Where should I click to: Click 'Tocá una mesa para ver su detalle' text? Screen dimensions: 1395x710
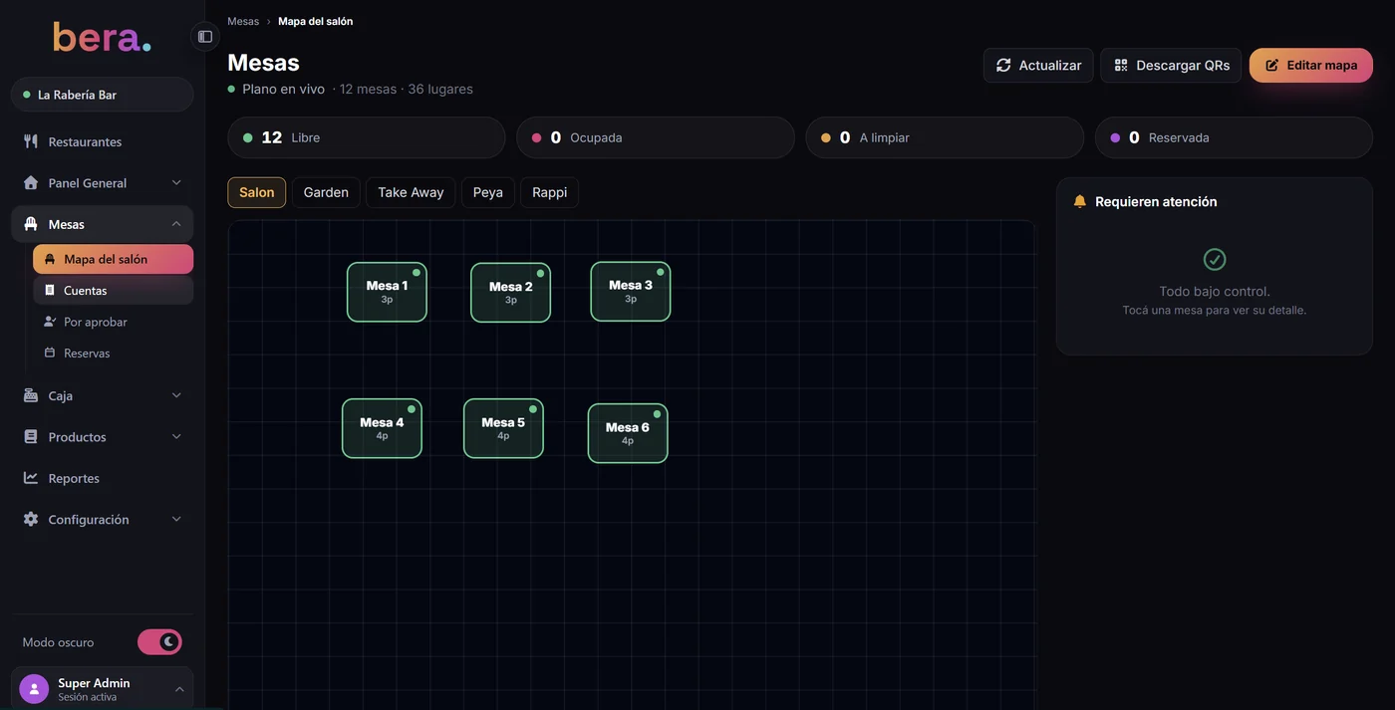(x=1214, y=310)
